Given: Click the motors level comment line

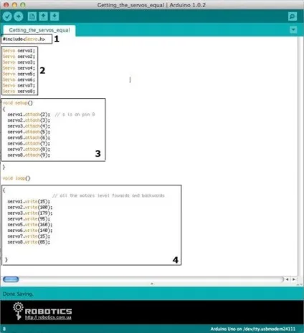Looking at the screenshot, I should click(108, 196).
